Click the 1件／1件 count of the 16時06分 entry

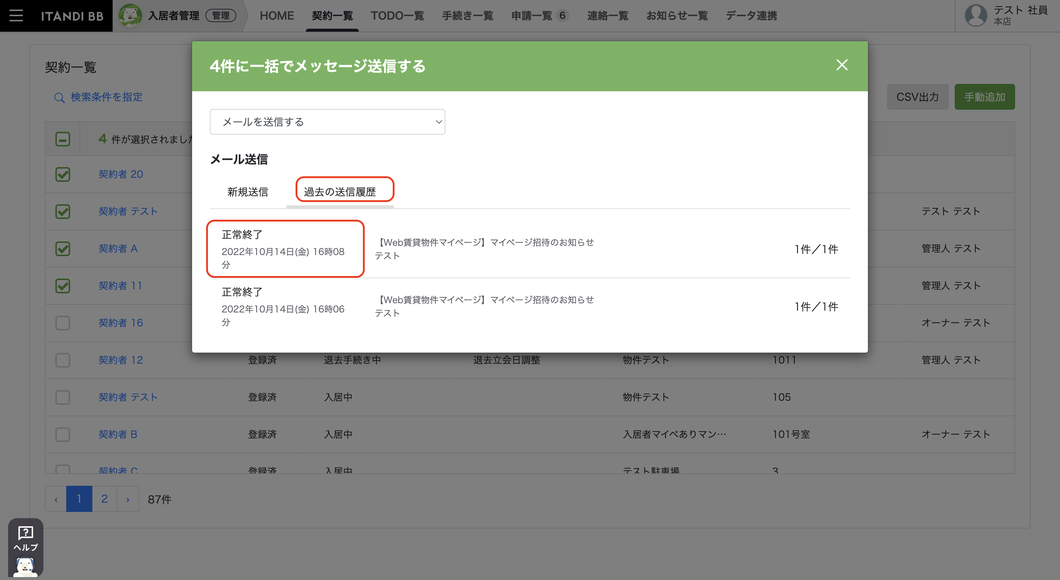pos(816,307)
